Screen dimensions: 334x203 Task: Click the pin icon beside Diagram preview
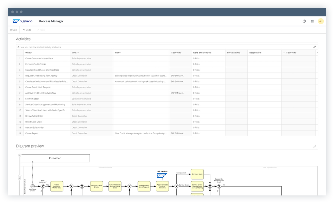315,146
